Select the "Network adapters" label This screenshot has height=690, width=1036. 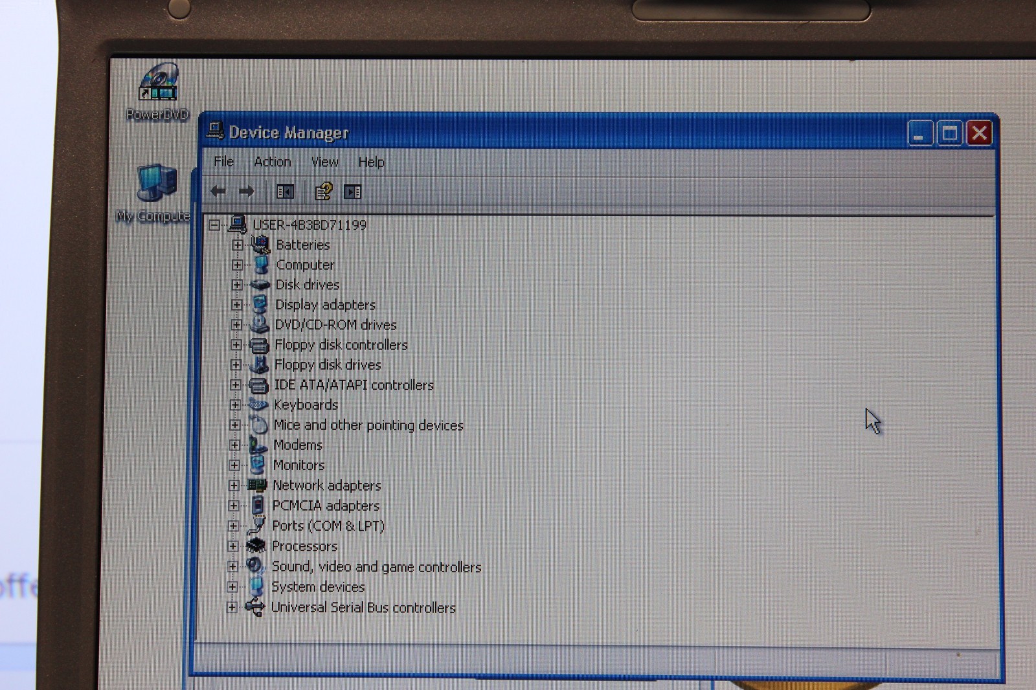coord(327,485)
